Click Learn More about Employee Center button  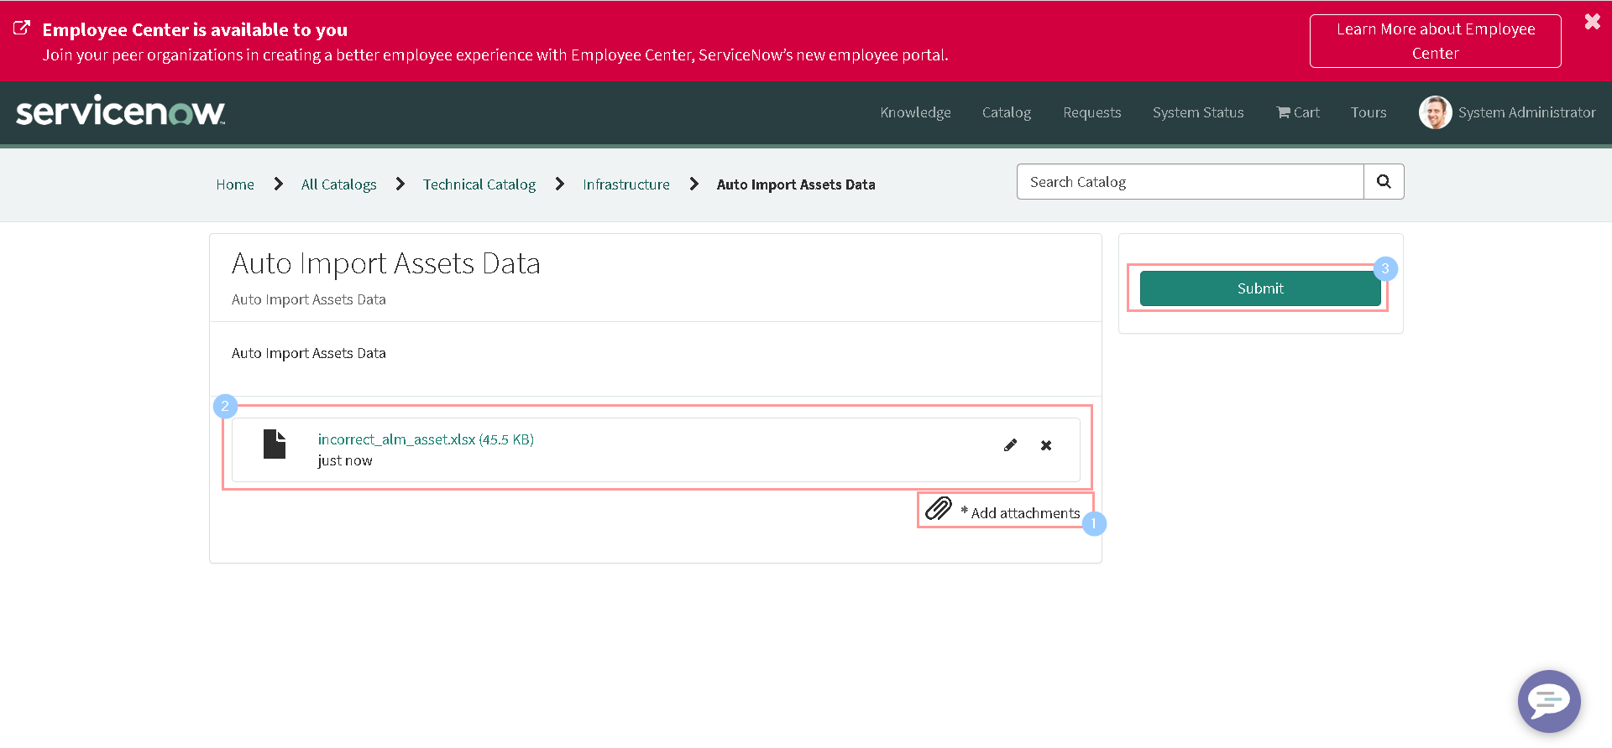1435,41
